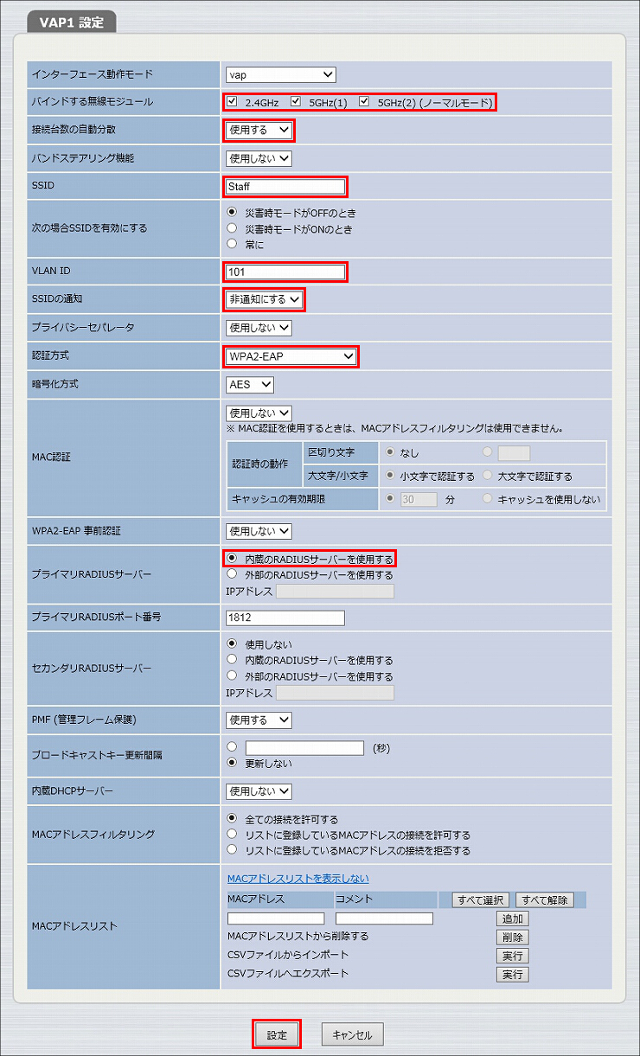Image resolution: width=640 pixels, height=1056 pixels.
Task: Click the broadcast key interval seconds field
Action: click(304, 747)
